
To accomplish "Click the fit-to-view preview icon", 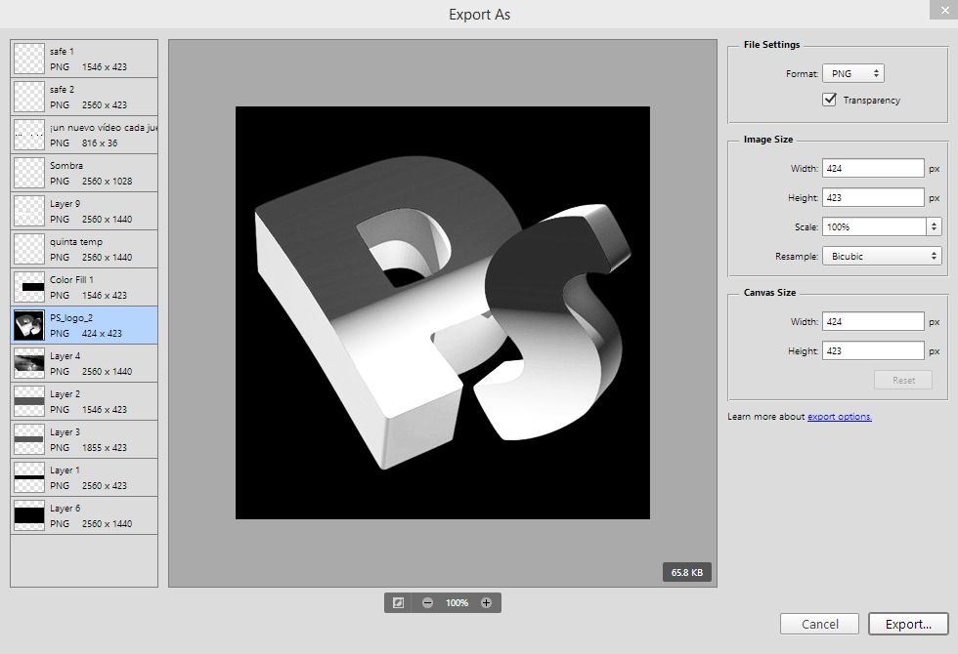I will [x=399, y=603].
